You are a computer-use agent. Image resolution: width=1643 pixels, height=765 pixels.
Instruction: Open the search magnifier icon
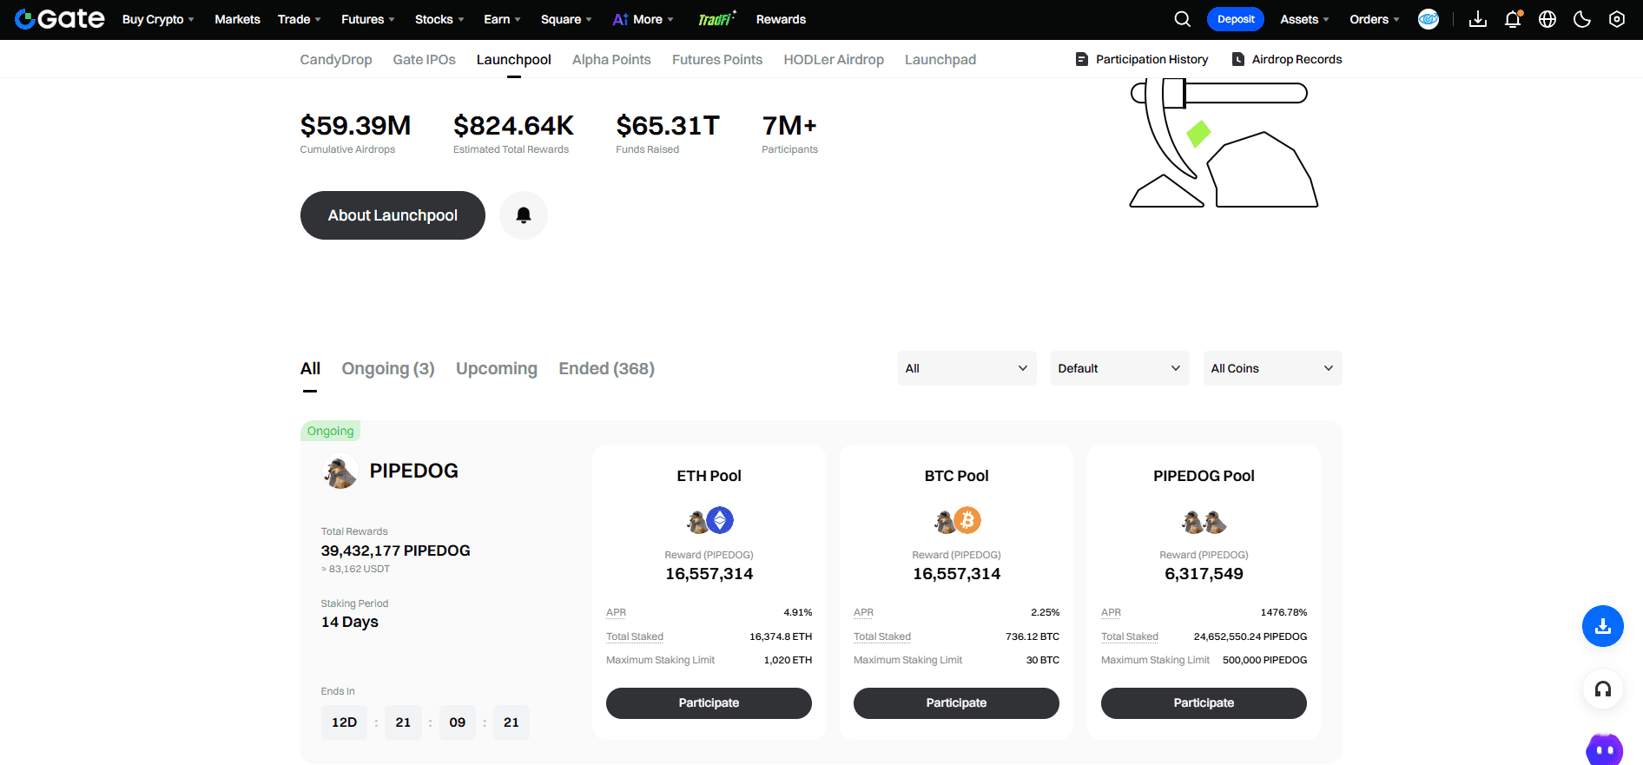(1182, 19)
